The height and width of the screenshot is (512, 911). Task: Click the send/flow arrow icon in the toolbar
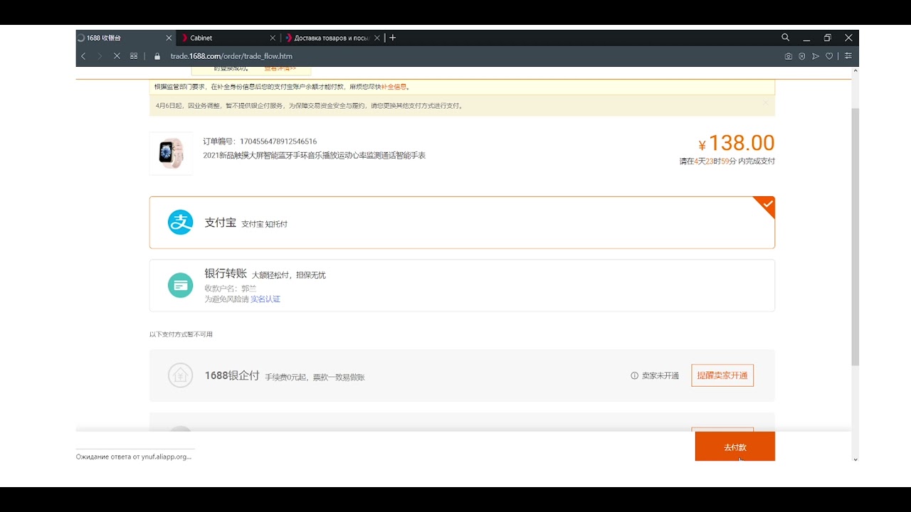(x=816, y=56)
